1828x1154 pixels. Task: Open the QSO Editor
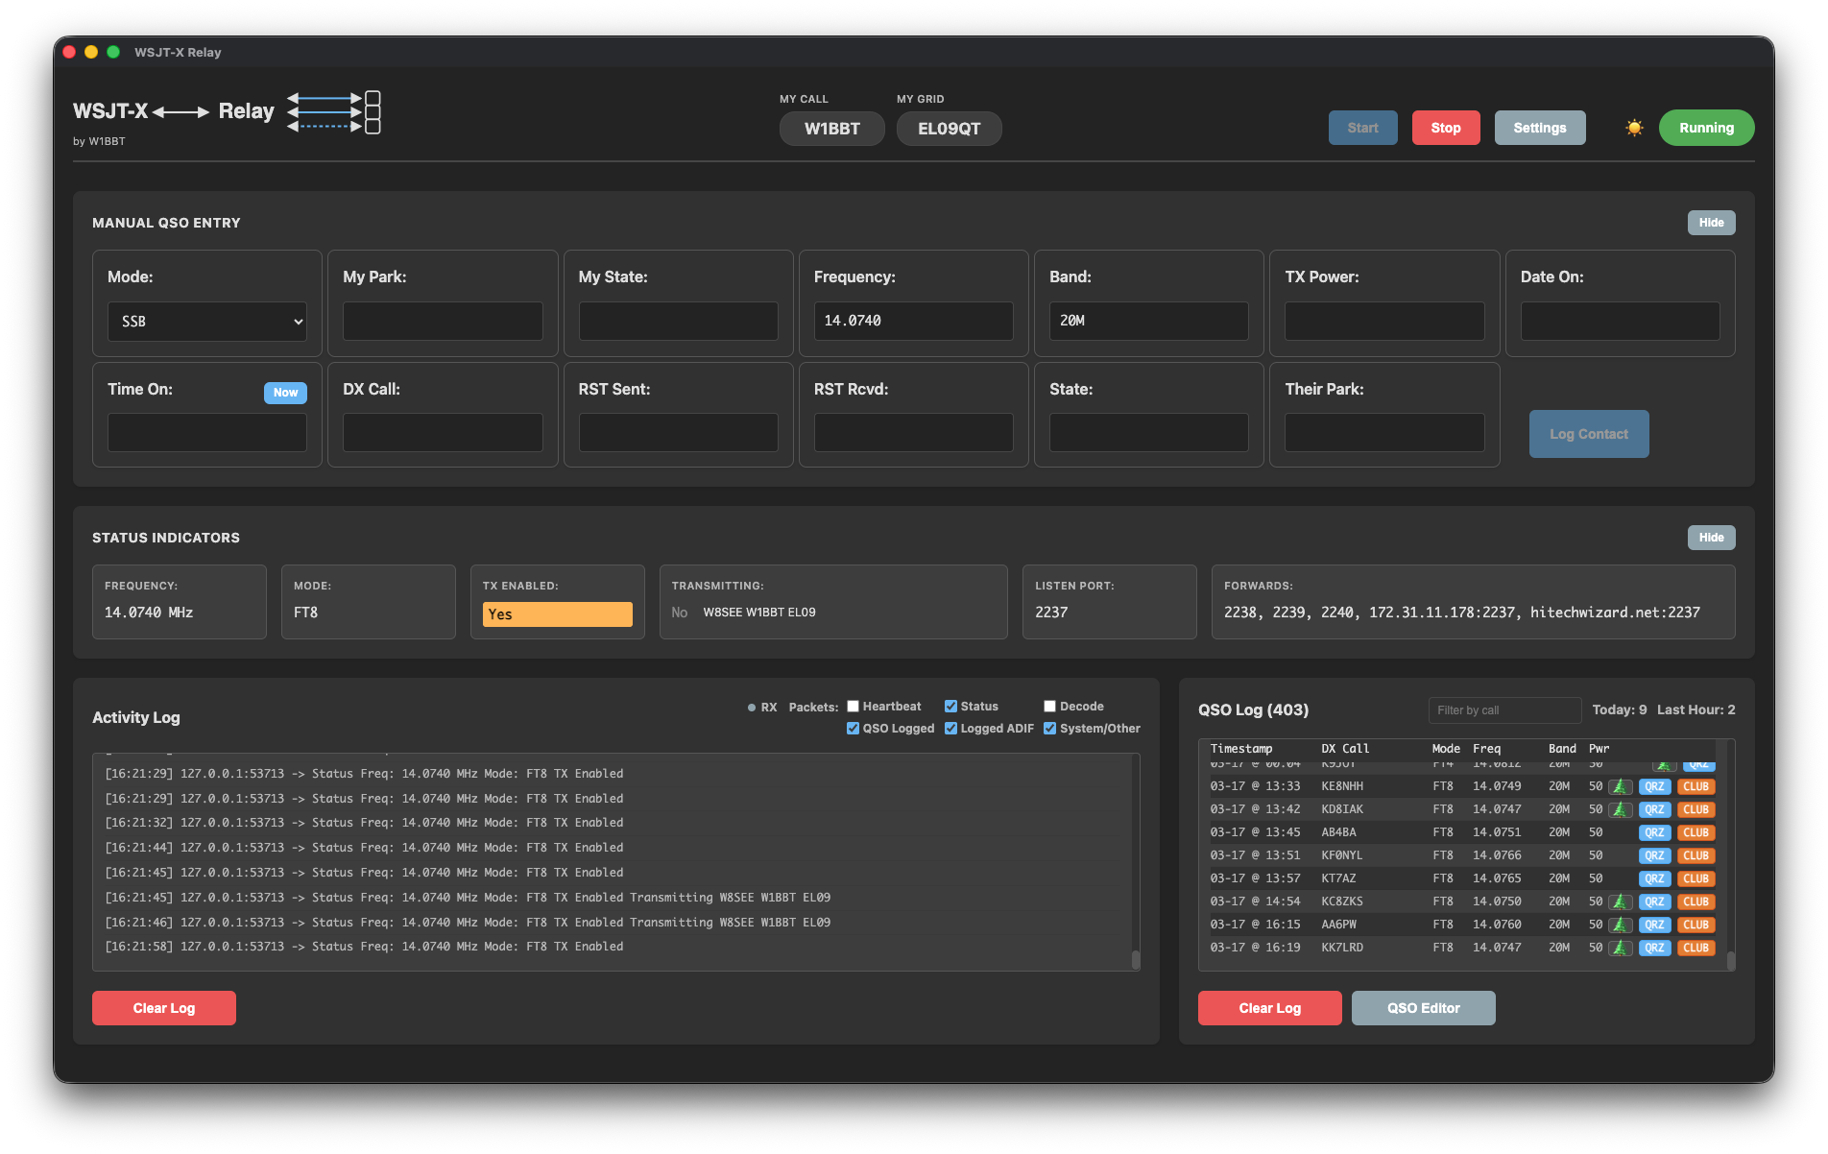1423,1008
